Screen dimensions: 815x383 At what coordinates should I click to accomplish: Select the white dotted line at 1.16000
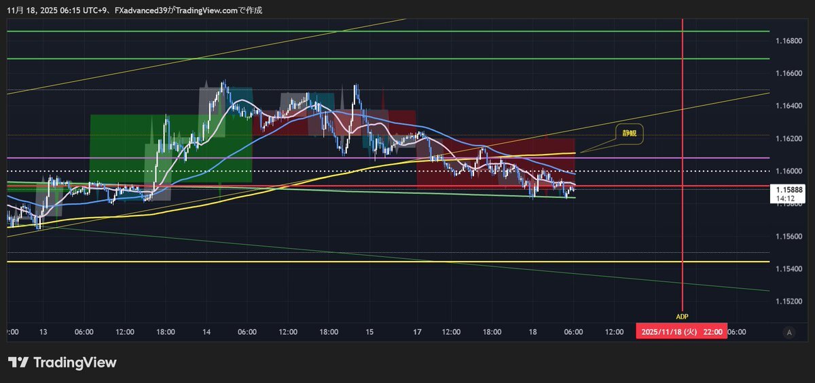pyautogui.click(x=387, y=171)
